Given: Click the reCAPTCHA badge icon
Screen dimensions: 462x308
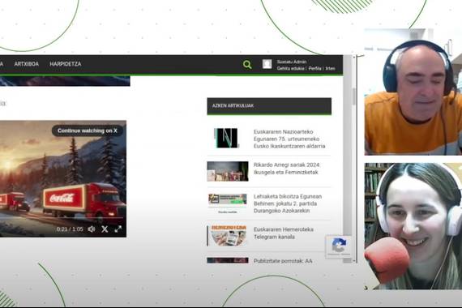Looking at the screenshot, I should click(338, 246).
